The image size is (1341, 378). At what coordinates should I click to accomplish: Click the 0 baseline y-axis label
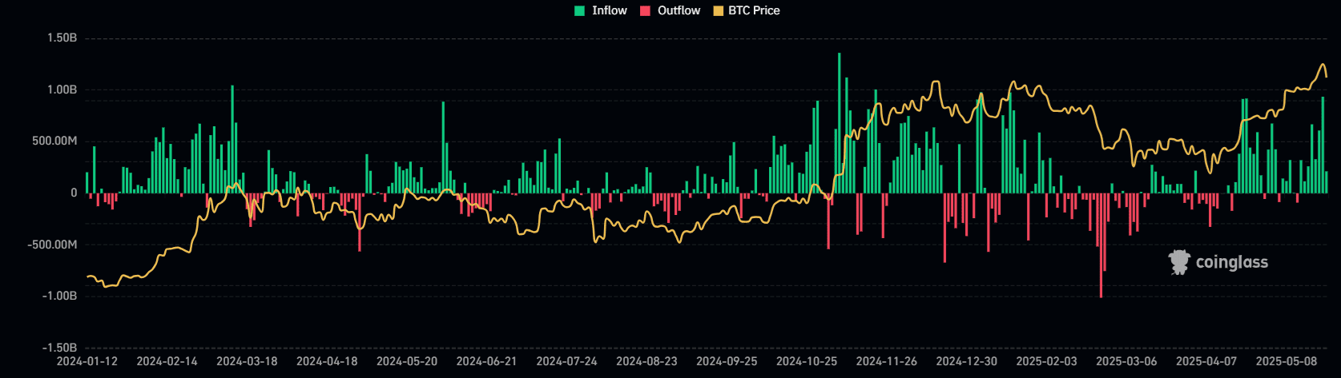point(74,193)
